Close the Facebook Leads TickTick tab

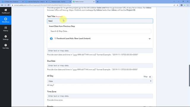pyautogui.click(x=70, y=2)
